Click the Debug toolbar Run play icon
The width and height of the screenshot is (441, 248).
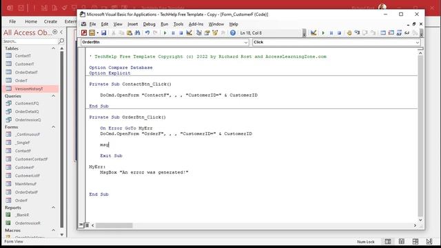point(323,33)
